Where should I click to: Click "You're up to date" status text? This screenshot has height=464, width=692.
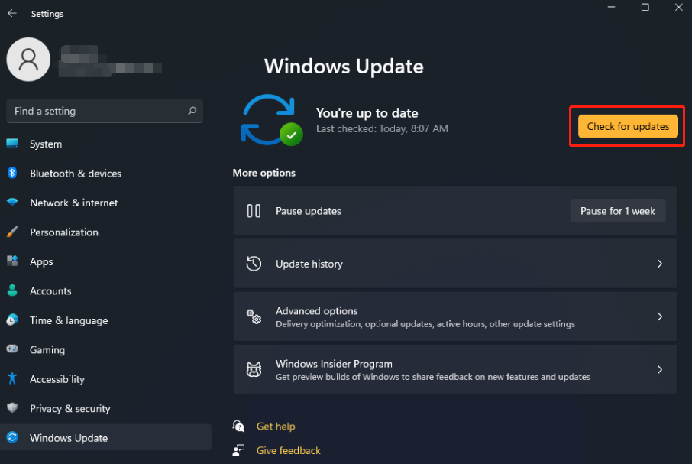pyautogui.click(x=367, y=113)
